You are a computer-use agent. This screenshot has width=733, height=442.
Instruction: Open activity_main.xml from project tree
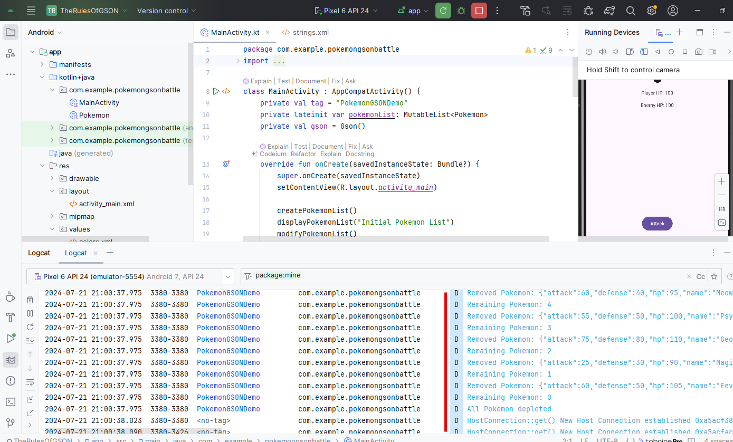(106, 204)
